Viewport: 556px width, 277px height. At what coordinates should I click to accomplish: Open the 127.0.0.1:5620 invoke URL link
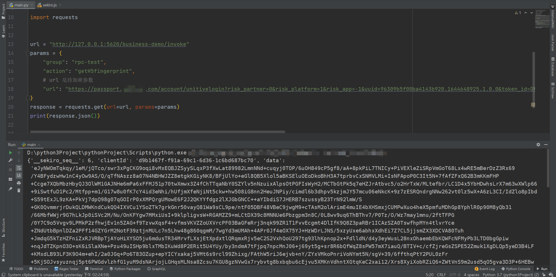point(119,44)
